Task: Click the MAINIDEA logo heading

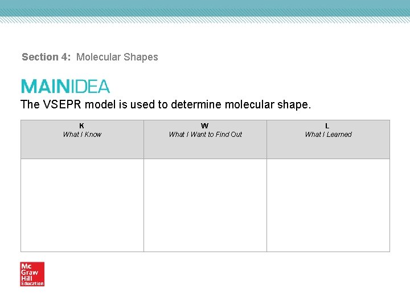Action: pos(65,87)
